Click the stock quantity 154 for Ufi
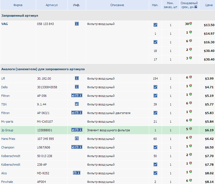This screenshot has width=215, height=184. pyautogui.click(x=155, y=79)
